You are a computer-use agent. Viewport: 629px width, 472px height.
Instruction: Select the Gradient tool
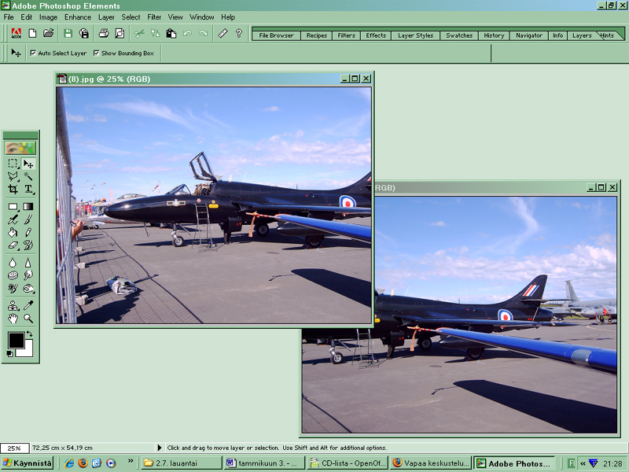(x=28, y=207)
